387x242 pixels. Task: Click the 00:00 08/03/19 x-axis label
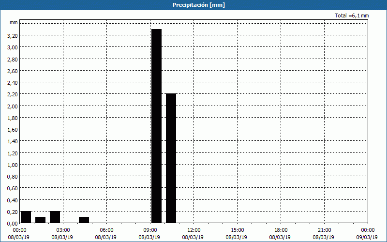[19, 234]
